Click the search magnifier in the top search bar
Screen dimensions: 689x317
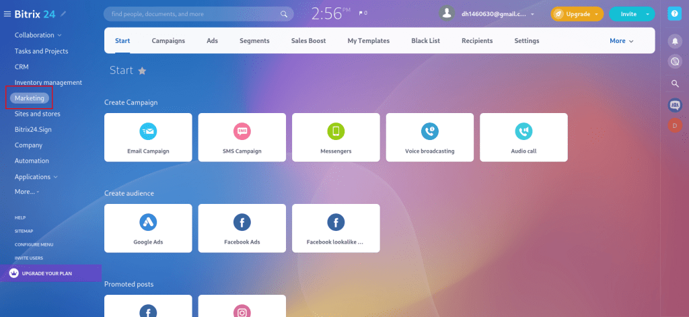[284, 14]
